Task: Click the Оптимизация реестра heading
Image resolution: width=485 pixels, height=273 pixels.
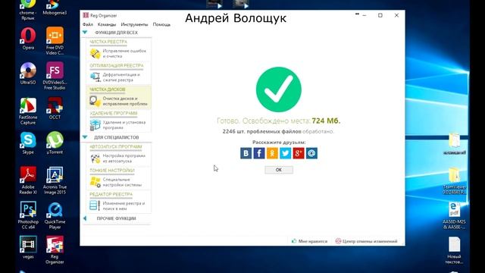Action: [x=117, y=66]
